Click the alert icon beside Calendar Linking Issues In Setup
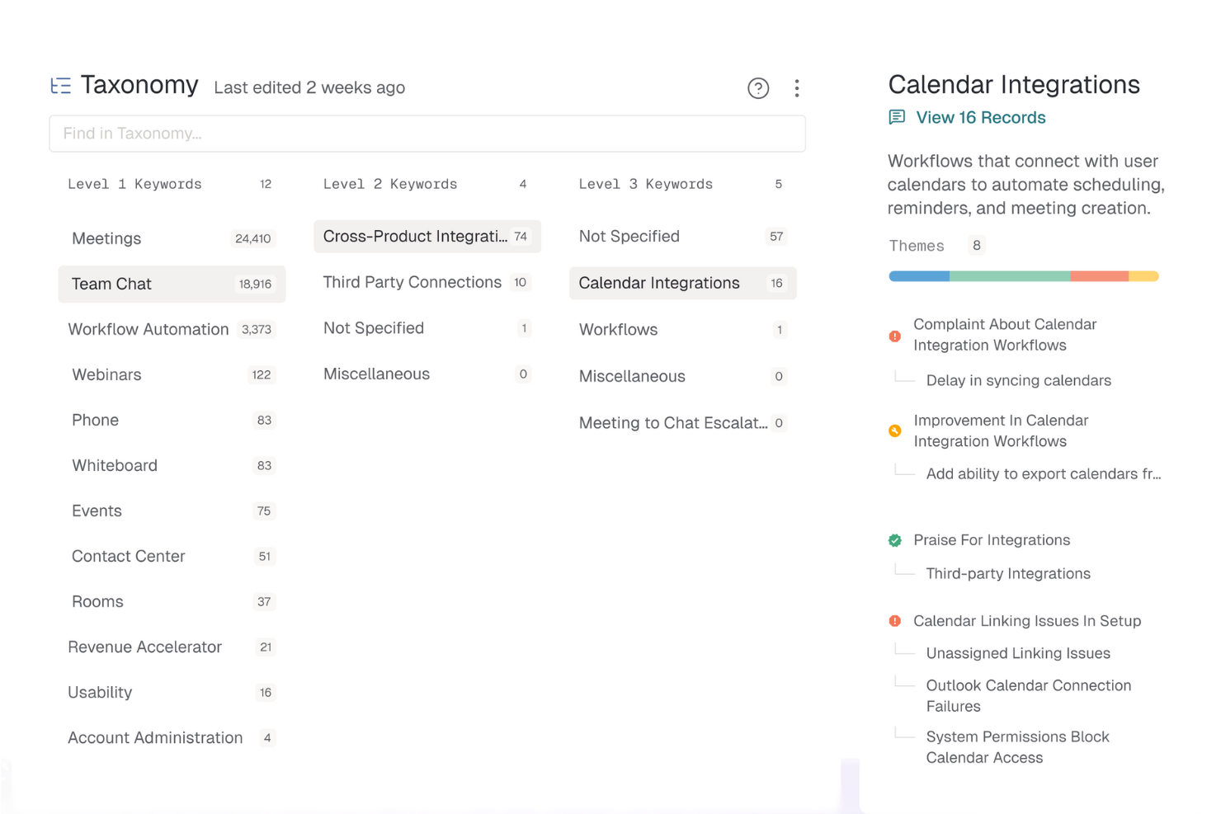1221x814 pixels. coord(895,620)
